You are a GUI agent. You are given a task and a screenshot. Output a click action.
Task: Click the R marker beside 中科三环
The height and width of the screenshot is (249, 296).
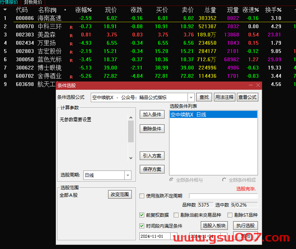click(71, 27)
